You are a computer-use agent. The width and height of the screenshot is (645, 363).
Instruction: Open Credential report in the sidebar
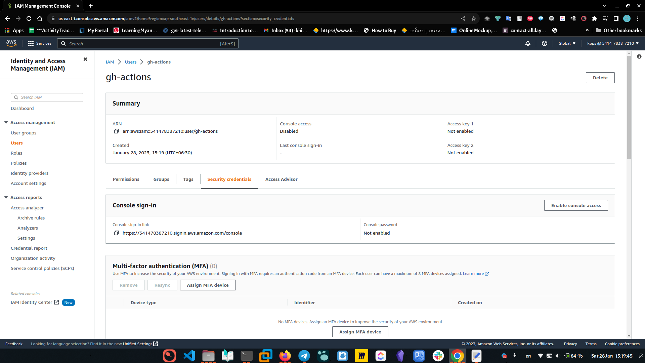(29, 248)
